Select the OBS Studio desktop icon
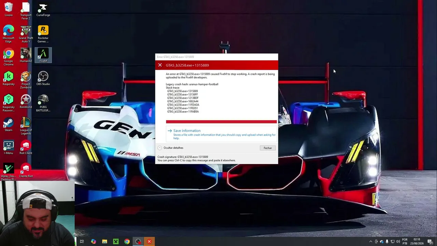Screen dimensions: 437x246 tap(43, 79)
